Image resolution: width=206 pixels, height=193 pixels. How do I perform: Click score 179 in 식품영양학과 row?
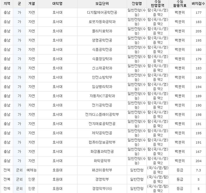point(198,59)
